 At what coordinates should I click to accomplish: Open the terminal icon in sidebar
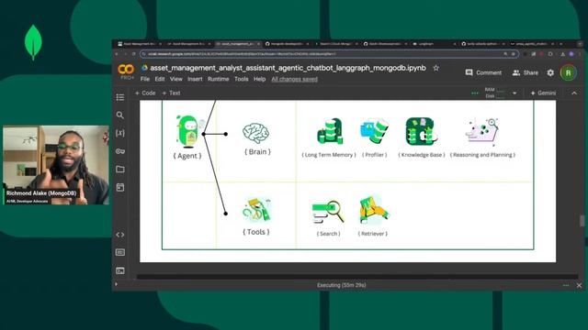120,270
